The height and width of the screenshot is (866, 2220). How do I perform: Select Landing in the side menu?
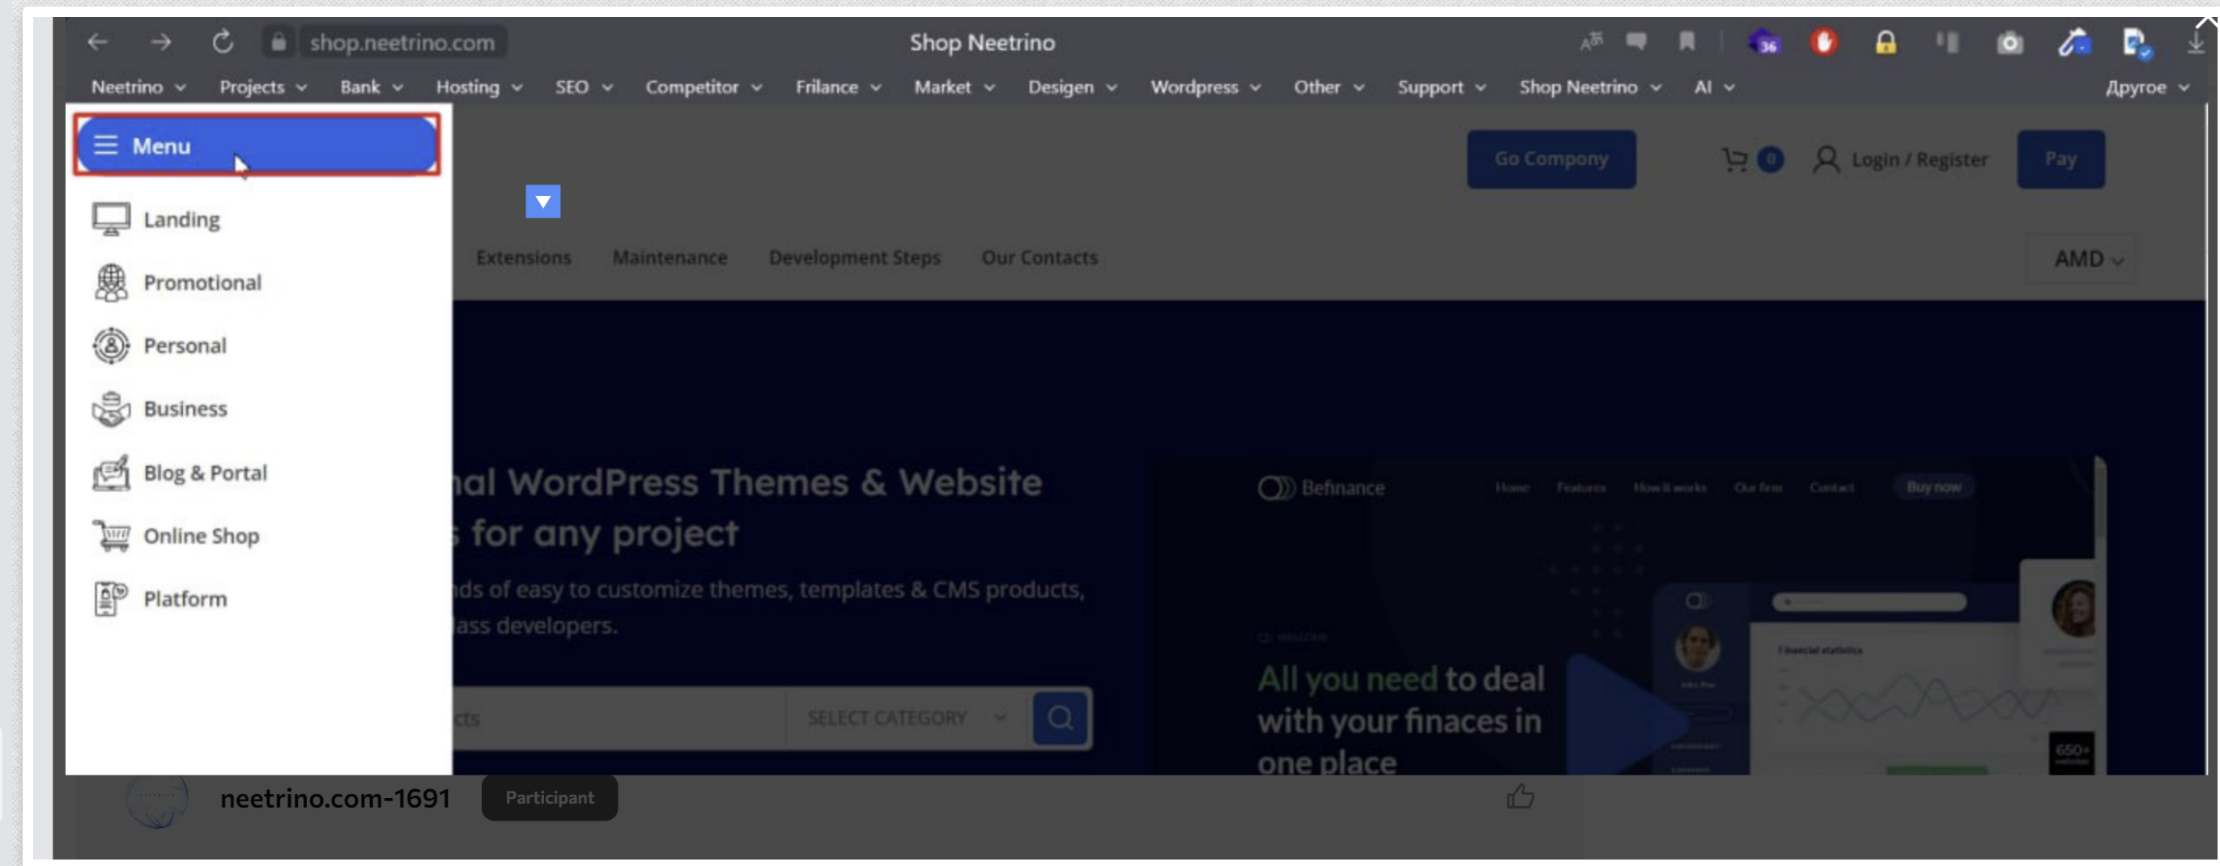[x=156, y=219]
